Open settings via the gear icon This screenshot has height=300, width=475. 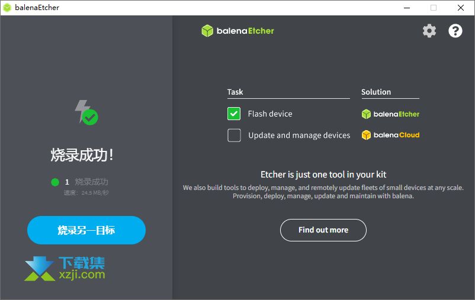[429, 31]
